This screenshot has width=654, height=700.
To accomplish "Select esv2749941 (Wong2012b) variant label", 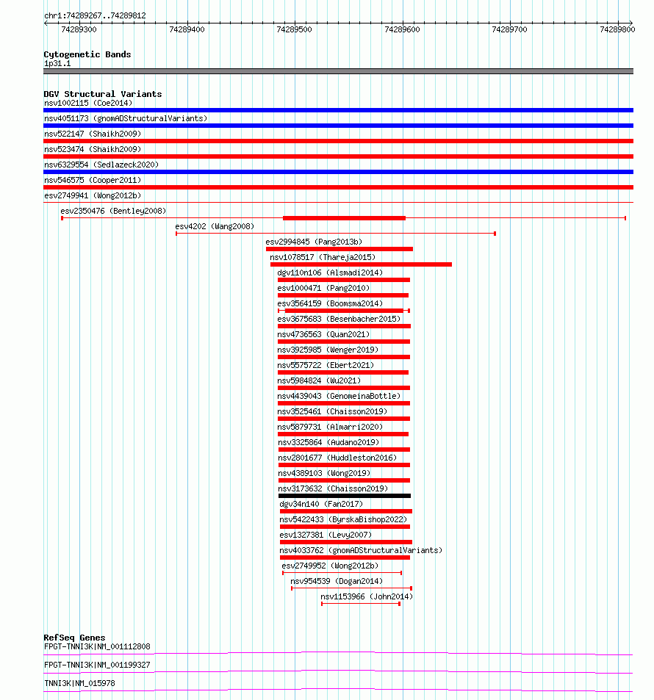I will click(93, 195).
